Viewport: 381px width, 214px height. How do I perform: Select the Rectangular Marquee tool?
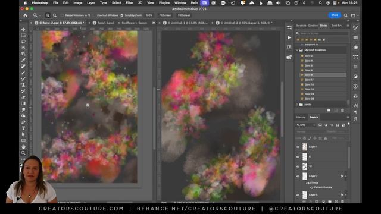click(23, 36)
